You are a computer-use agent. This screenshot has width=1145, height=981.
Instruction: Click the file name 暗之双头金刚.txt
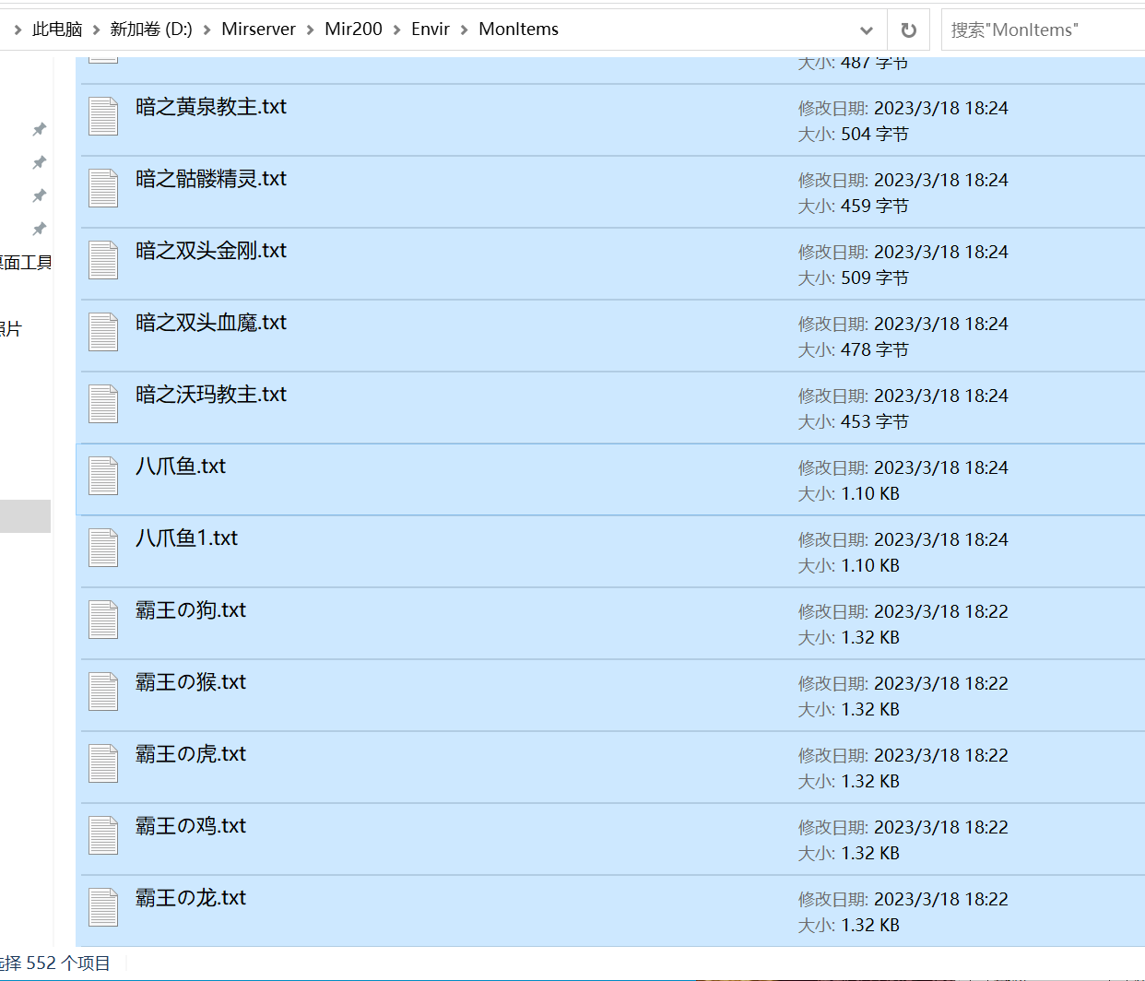pos(211,251)
